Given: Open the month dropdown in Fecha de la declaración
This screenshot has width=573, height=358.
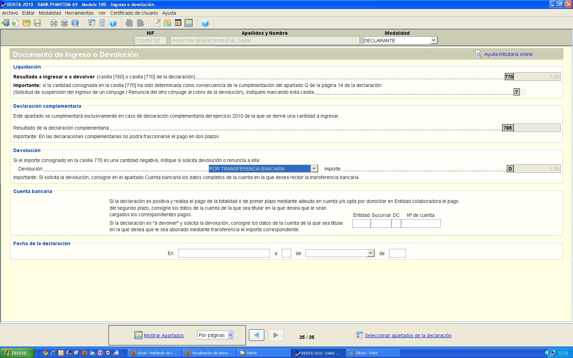Looking at the screenshot, I should pos(370,253).
